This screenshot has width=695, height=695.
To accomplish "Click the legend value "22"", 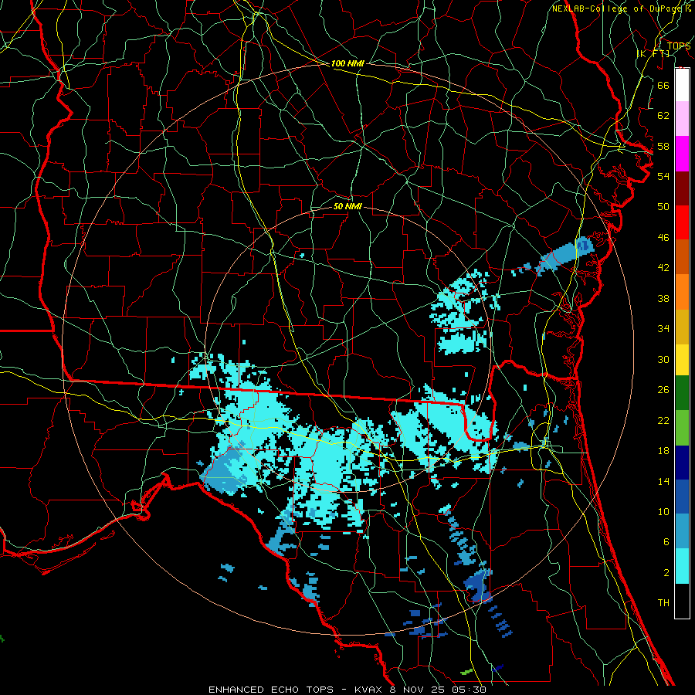I will [663, 420].
